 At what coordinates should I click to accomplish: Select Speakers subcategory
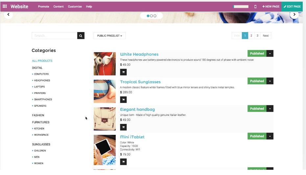click(40, 106)
